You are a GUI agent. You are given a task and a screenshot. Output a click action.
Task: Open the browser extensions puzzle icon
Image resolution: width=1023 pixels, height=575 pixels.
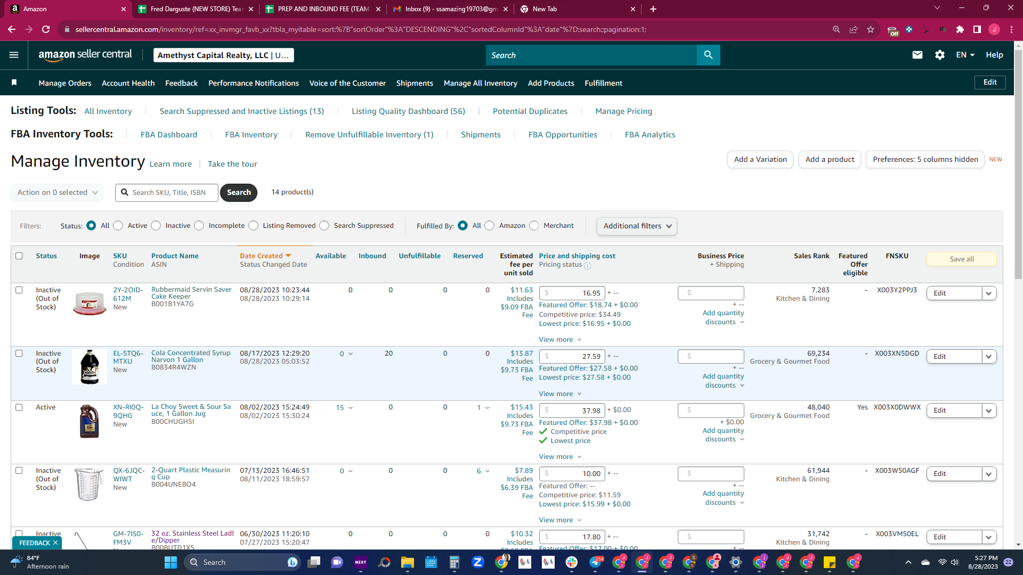click(x=960, y=29)
